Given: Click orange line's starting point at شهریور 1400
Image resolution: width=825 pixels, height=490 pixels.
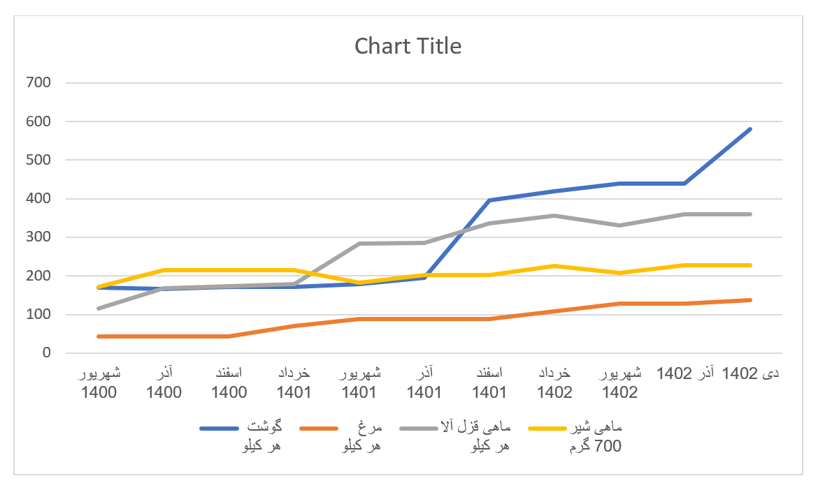Looking at the screenshot, I should [99, 336].
